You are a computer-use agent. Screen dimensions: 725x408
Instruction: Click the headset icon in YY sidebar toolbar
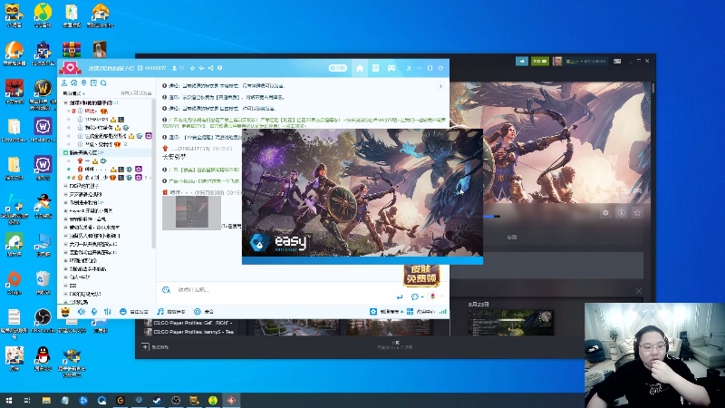click(74, 83)
